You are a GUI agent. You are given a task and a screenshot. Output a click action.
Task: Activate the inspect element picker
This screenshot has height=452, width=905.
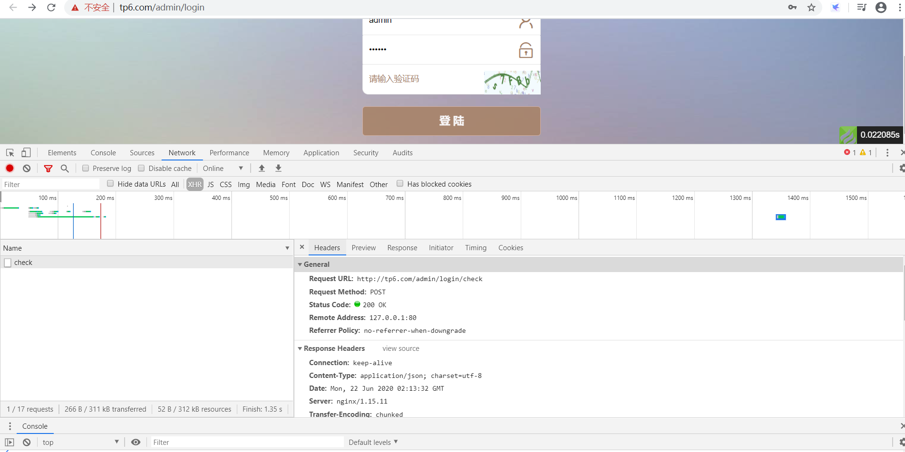pyautogui.click(x=10, y=152)
